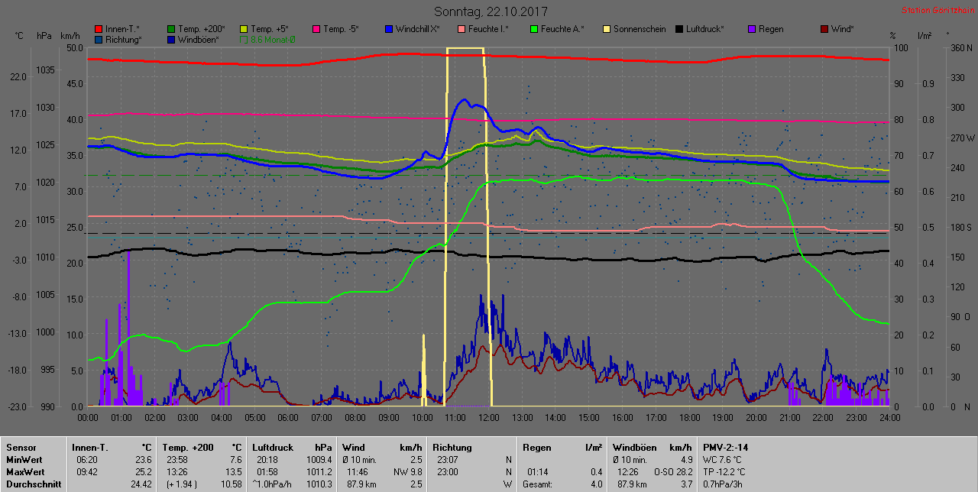Screen dimensions: 978x492
Task: Click the 'MinWert' row label
Action: [24, 458]
